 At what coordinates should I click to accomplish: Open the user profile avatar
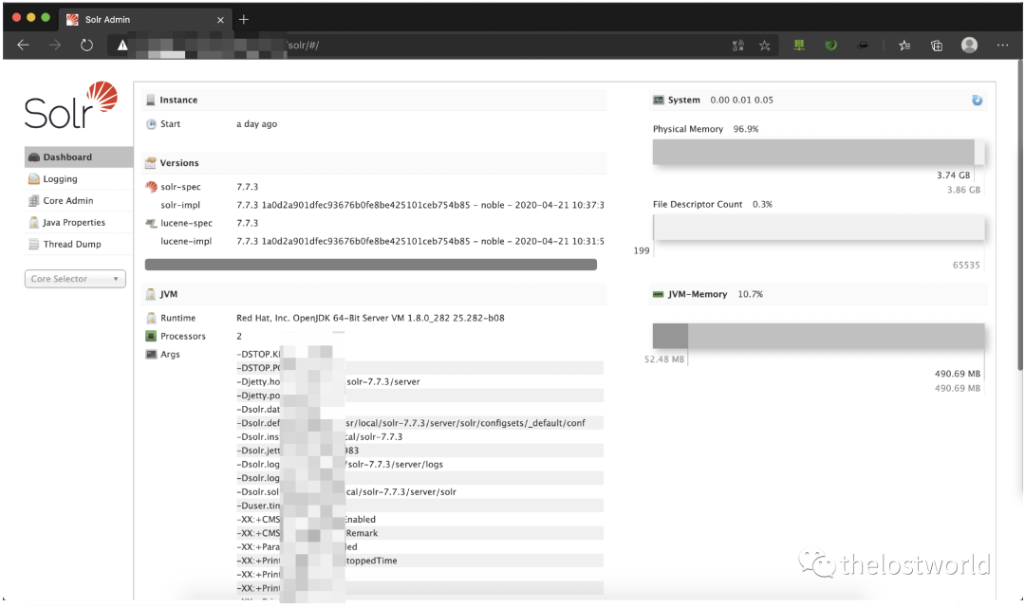pos(969,45)
